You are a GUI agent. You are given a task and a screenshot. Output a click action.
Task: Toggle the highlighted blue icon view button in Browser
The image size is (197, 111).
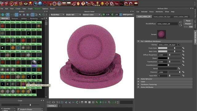coord(16,15)
